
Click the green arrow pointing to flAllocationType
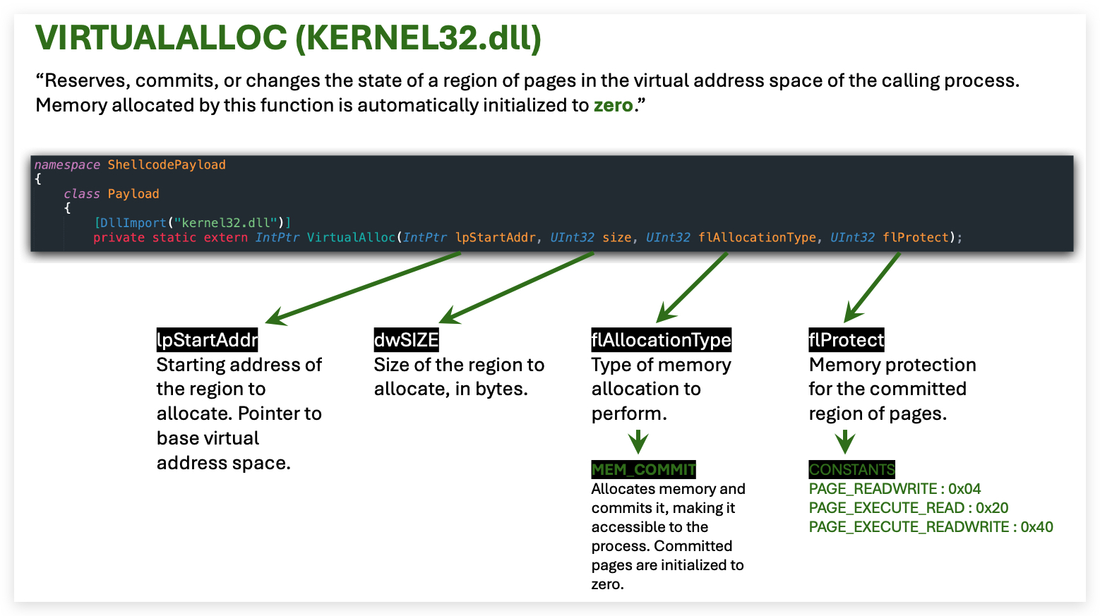coord(692,288)
